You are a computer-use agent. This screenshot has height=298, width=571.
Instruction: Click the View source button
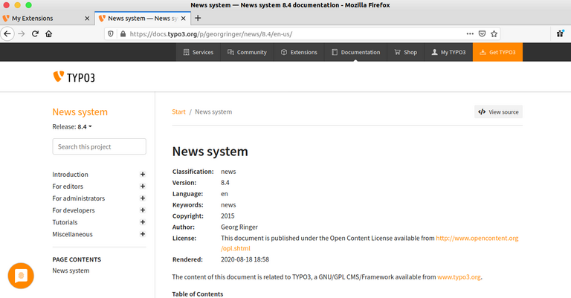(x=498, y=112)
